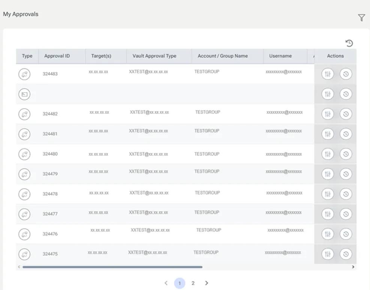Click the scrollbar right arrow under the table
The width and height of the screenshot is (370, 290).
click(x=353, y=267)
